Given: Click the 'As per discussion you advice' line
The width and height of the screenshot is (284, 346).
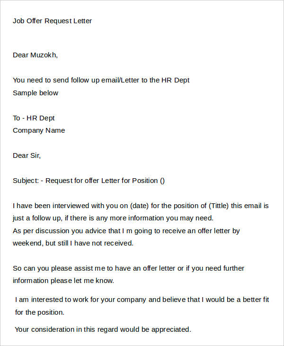Looking at the screenshot, I should [x=126, y=231].
